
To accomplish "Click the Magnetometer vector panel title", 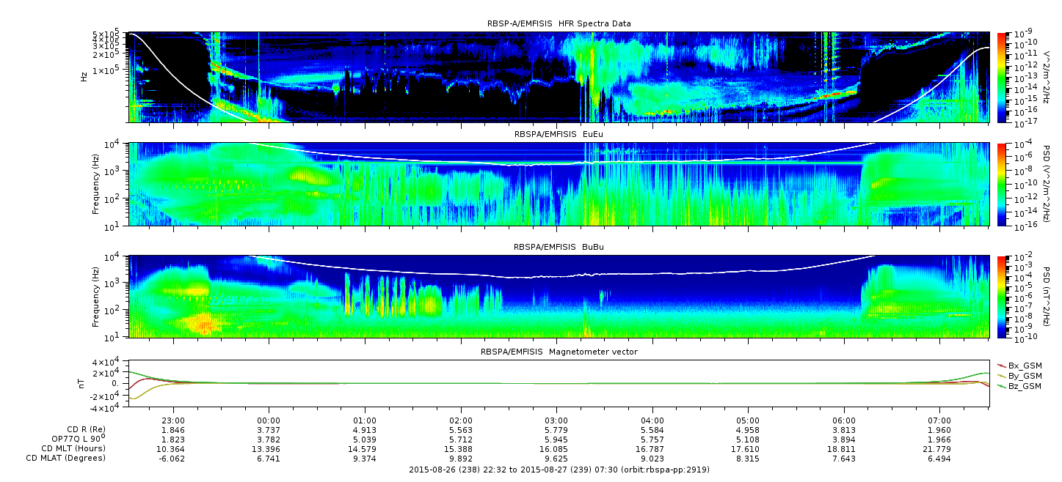I will point(559,352).
